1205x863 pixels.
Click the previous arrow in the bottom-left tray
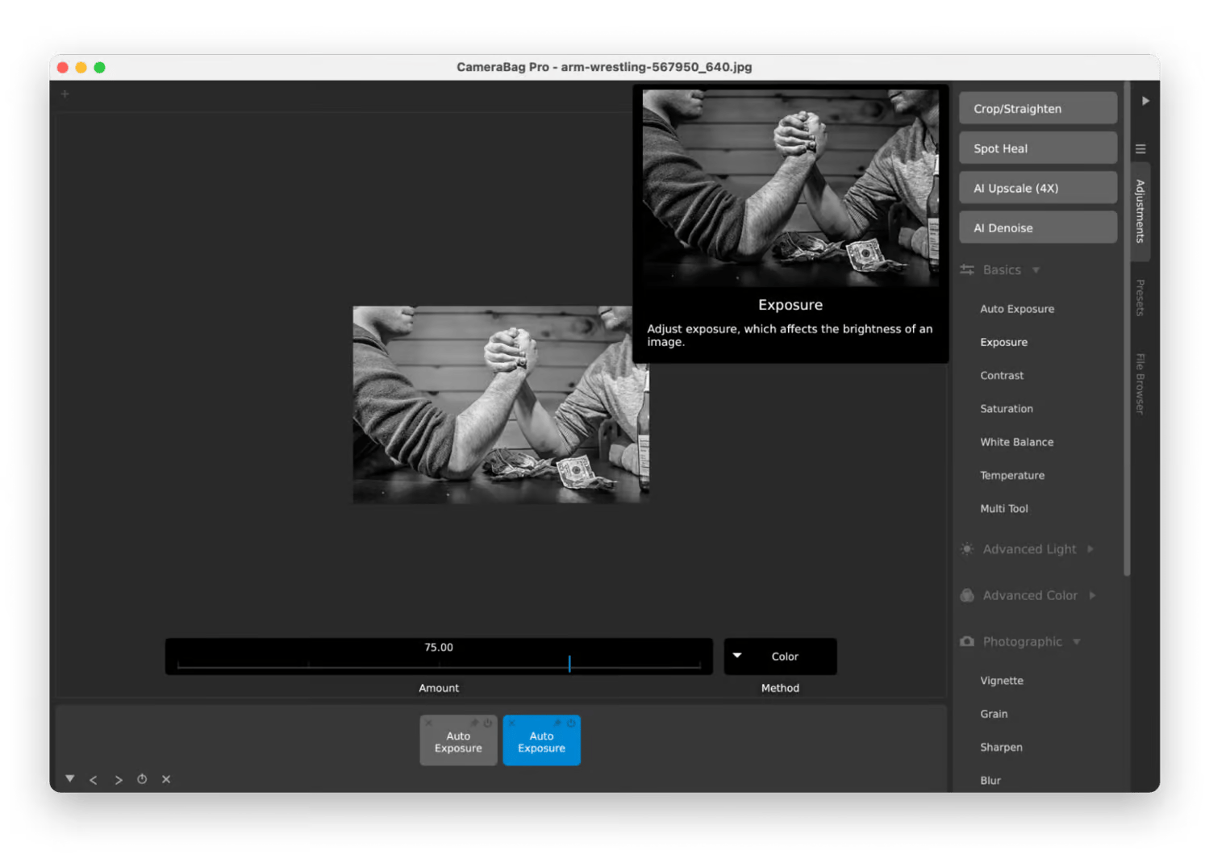tap(94, 780)
